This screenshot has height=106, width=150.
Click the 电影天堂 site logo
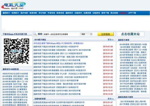pyautogui.click(x=14, y=6)
